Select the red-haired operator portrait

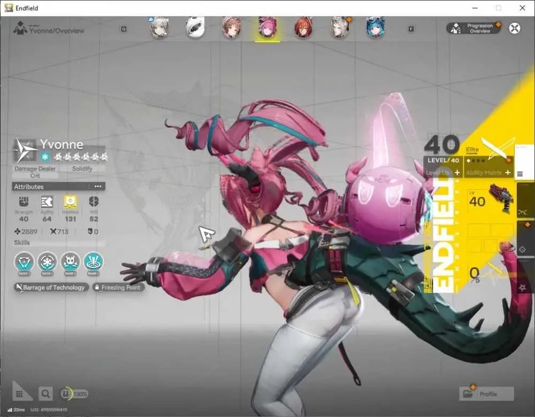coord(303,27)
